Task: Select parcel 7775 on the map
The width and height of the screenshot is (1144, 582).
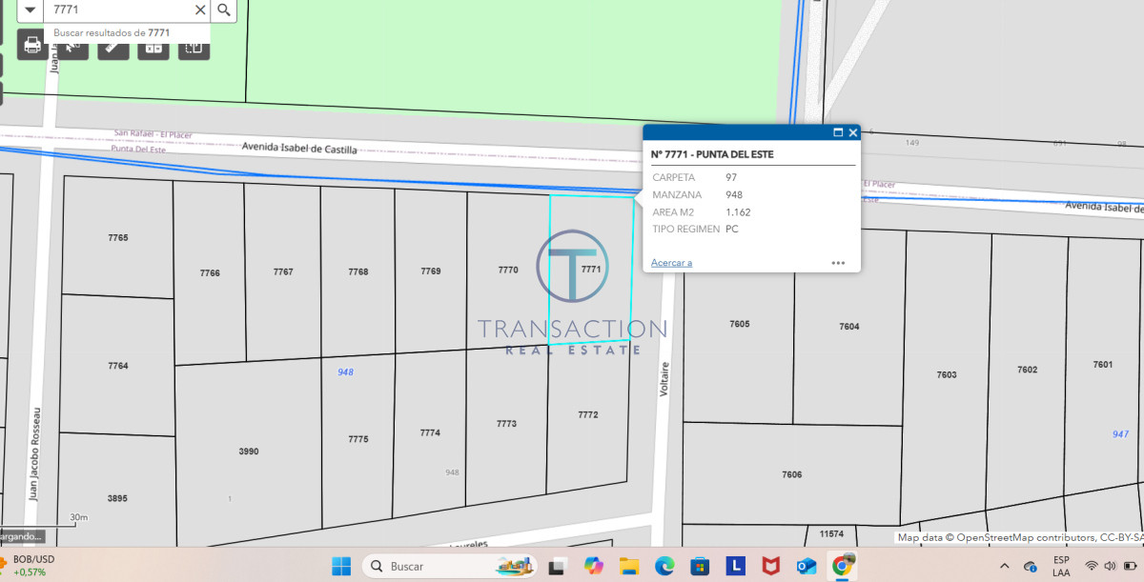Action: (358, 439)
